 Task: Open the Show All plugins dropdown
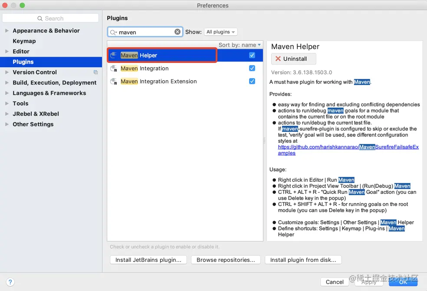(220, 32)
